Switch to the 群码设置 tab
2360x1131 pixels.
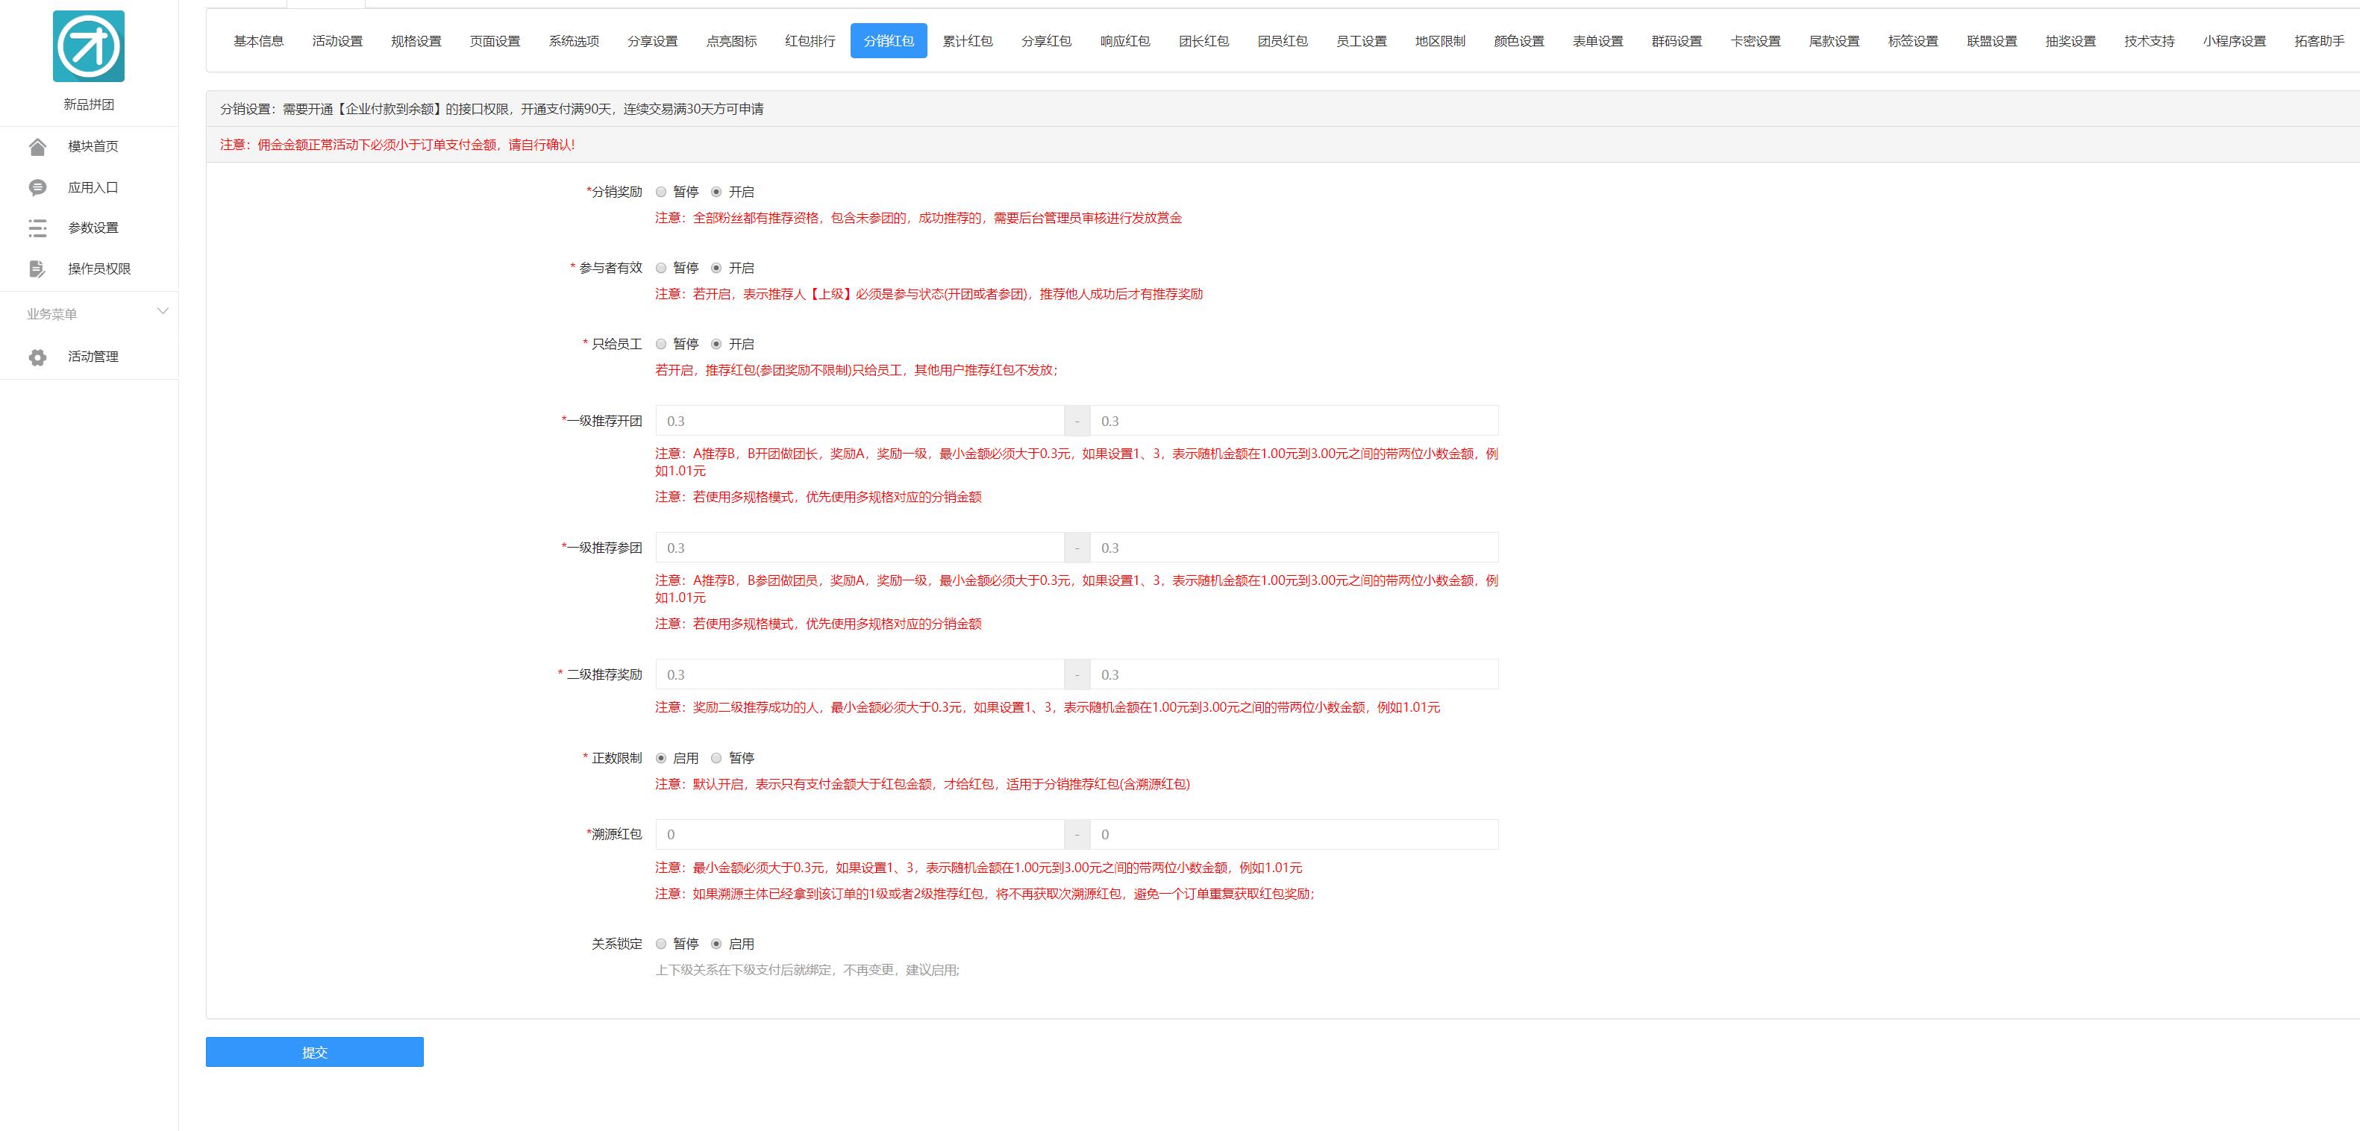coord(1677,41)
